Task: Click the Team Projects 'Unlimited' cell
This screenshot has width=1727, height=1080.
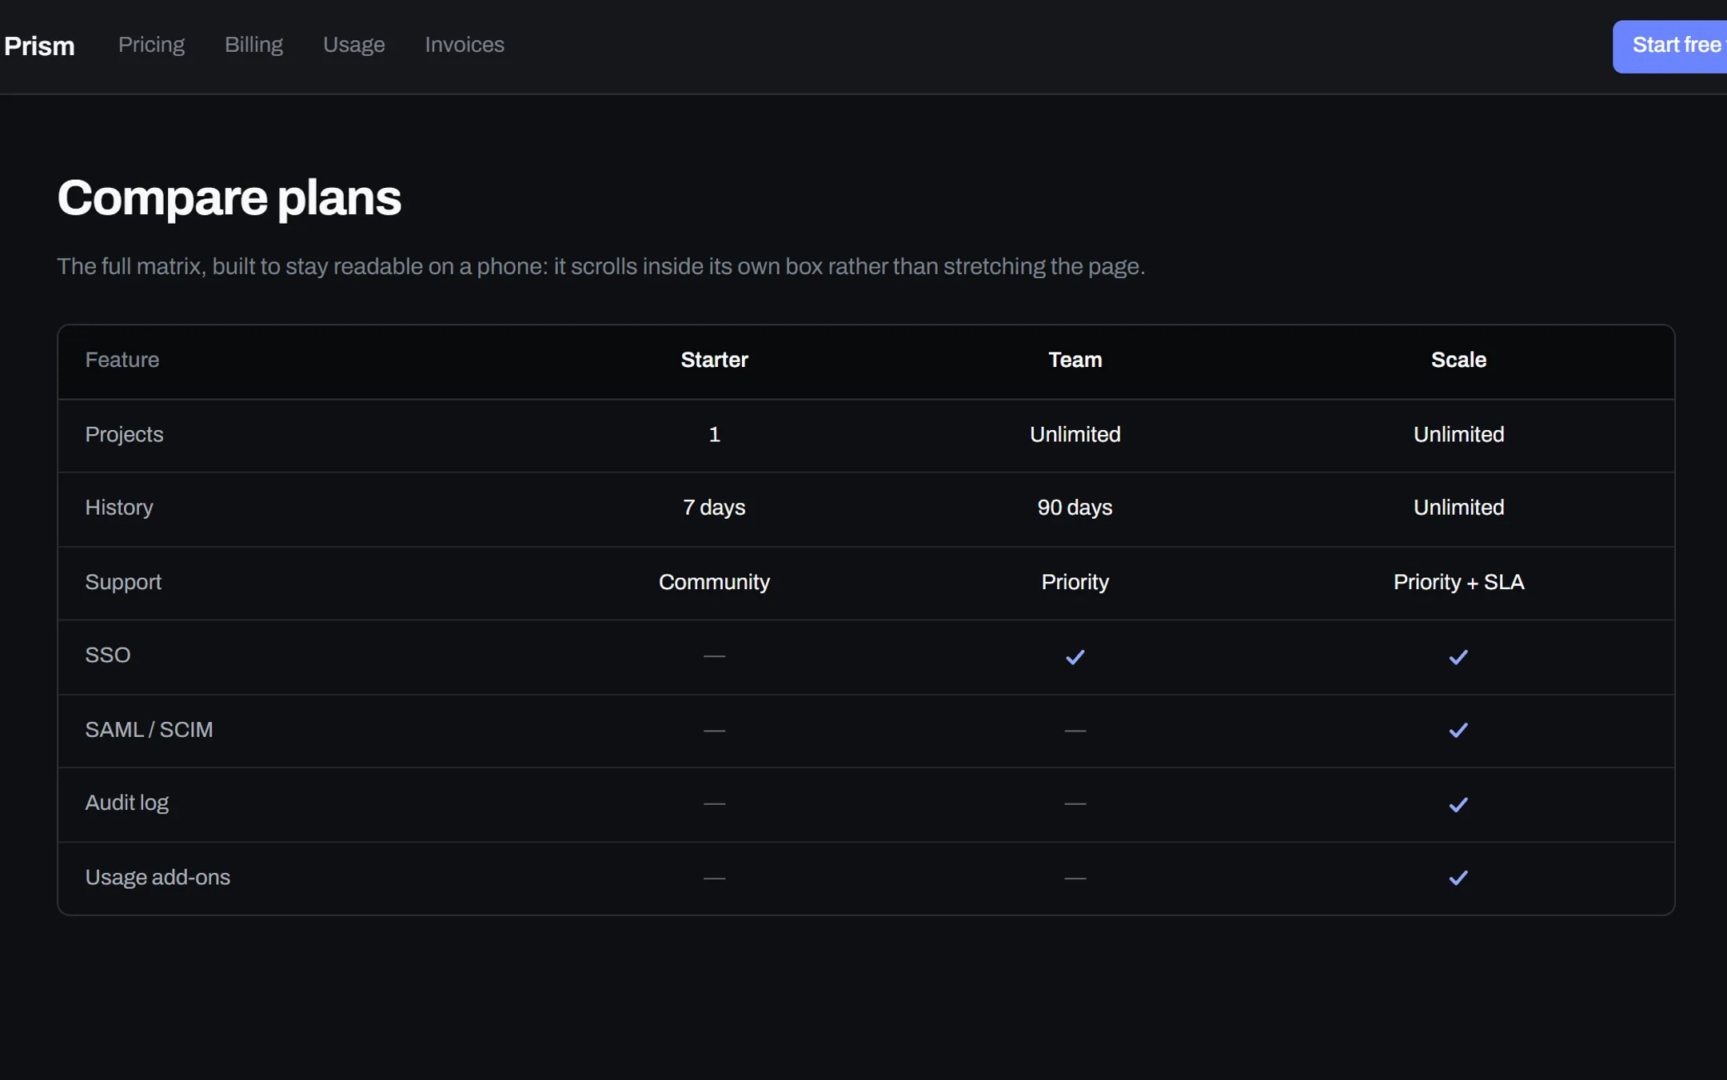Action: click(1075, 434)
